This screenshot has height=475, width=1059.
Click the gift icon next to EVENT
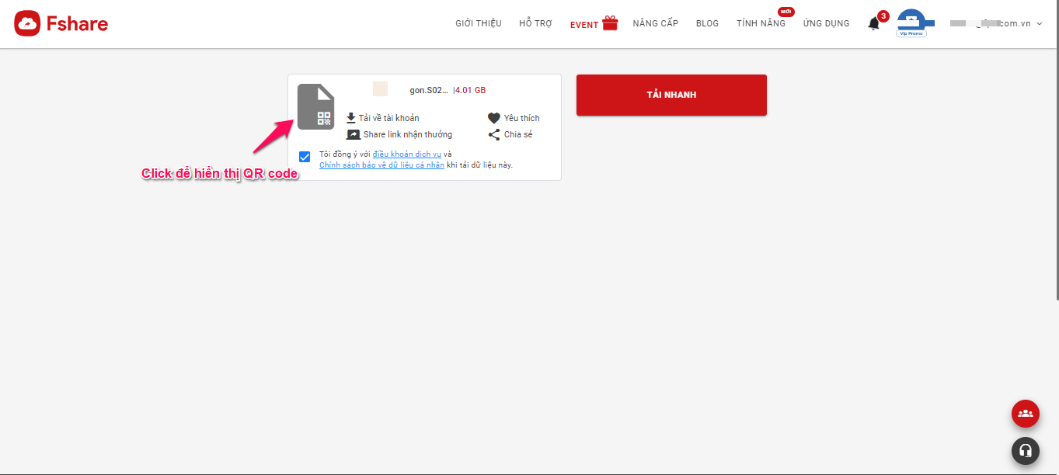609,23
